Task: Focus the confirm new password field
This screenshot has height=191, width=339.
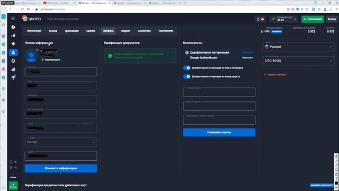Action: pyautogui.click(x=219, y=120)
